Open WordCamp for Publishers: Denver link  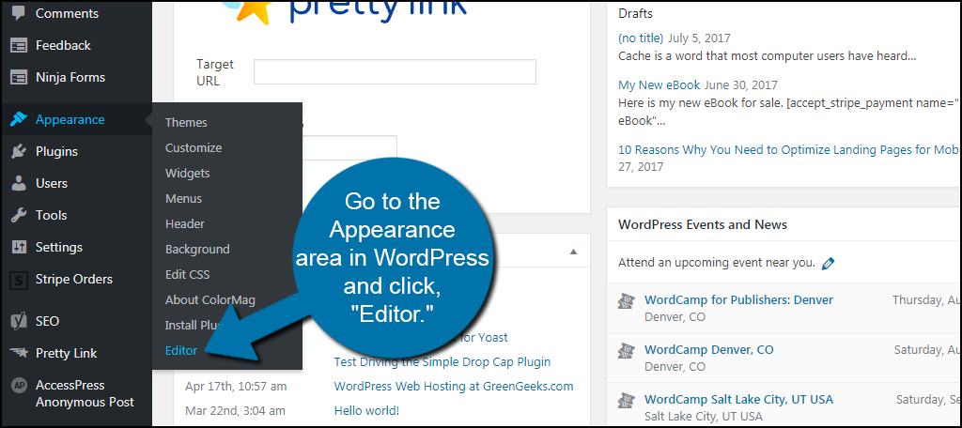click(x=738, y=299)
